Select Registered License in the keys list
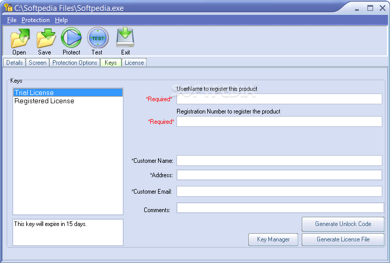The image size is (390, 263). pyautogui.click(x=68, y=101)
